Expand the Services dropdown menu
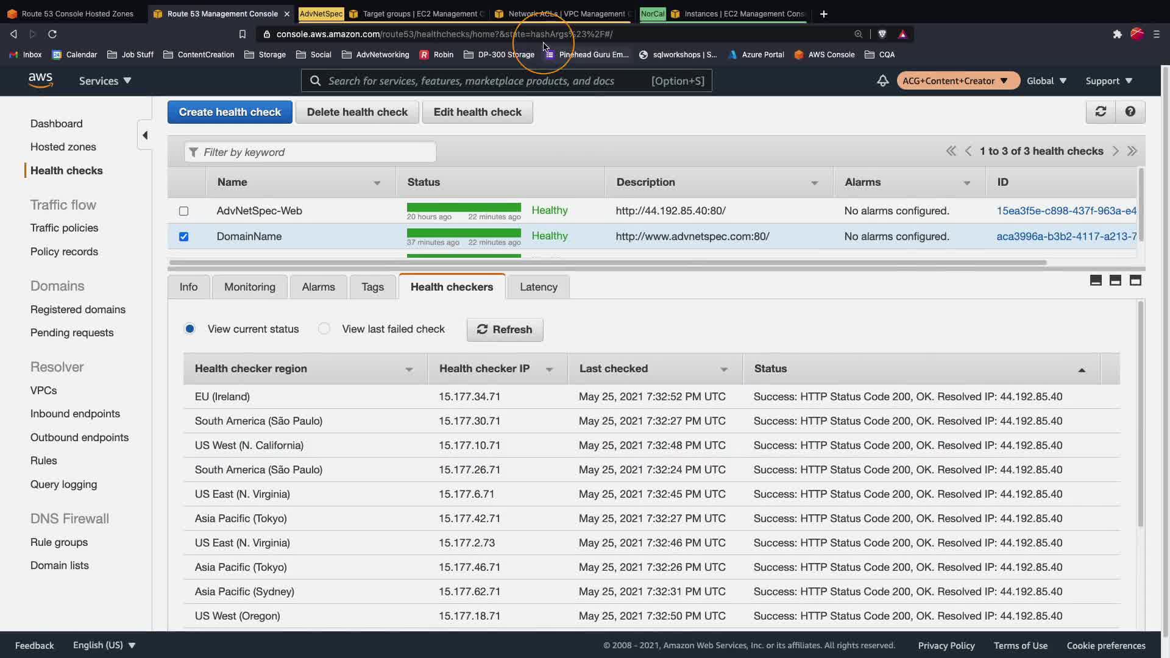 tap(105, 80)
